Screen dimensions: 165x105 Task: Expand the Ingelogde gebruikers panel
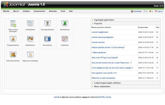pos(126,20)
